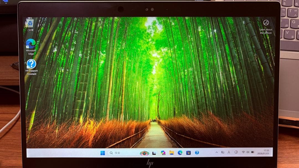Click the clock app icon in the system tray
The image size is (299, 168).
pos(236,152)
